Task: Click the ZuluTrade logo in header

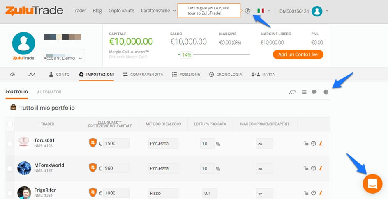Action: pos(34,11)
